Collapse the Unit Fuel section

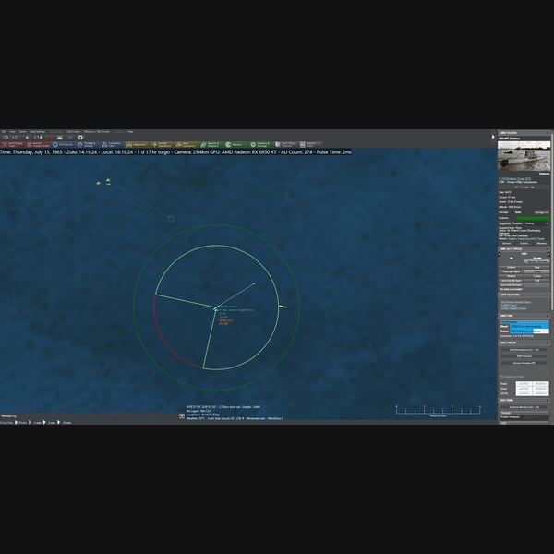[x=548, y=316]
